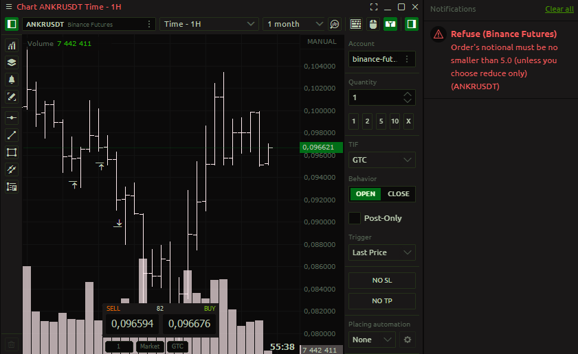This screenshot has width=578, height=354.
Task: Open placing automation settings gear
Action: (408, 340)
